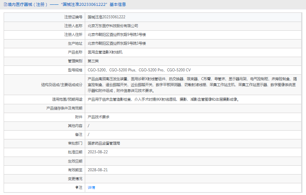Select the intended use text 产品用于临床血管造影检查
This screenshot has width=306, height=195.
coord(163,100)
